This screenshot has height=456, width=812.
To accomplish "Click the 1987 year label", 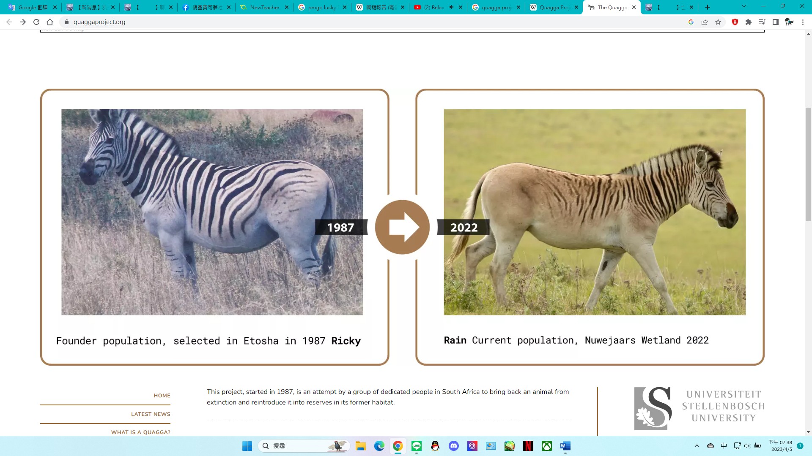I will pyautogui.click(x=340, y=228).
